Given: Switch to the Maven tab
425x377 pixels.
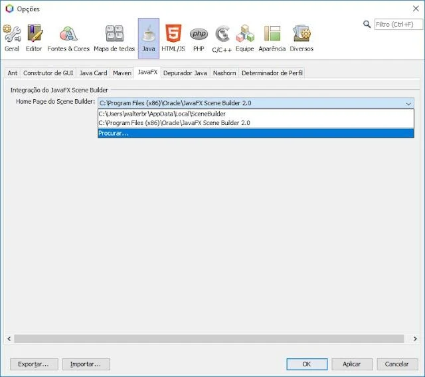Looking at the screenshot, I should coord(122,73).
